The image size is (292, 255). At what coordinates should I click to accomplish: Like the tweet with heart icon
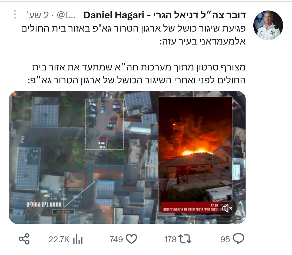pyautogui.click(x=131, y=239)
